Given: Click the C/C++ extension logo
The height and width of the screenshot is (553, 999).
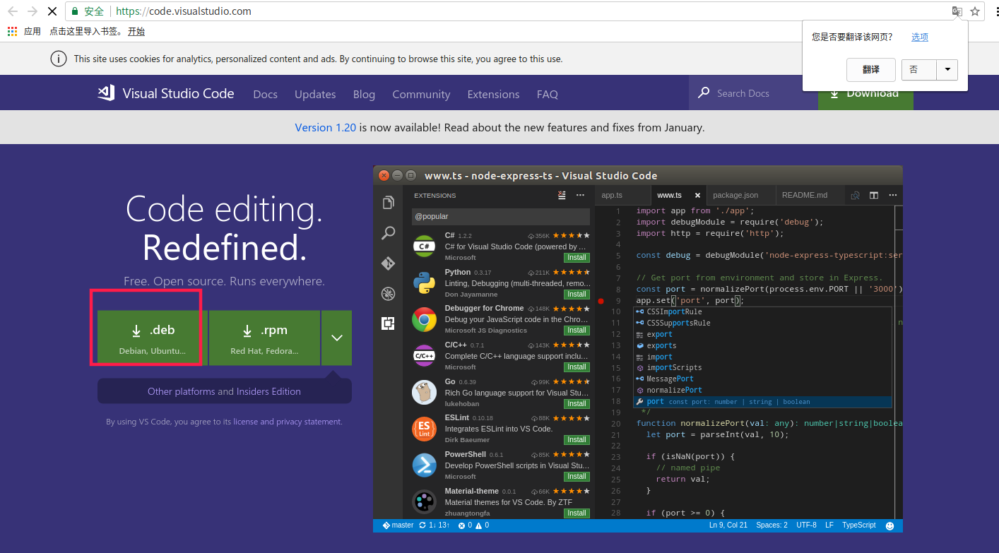Looking at the screenshot, I should tap(424, 355).
